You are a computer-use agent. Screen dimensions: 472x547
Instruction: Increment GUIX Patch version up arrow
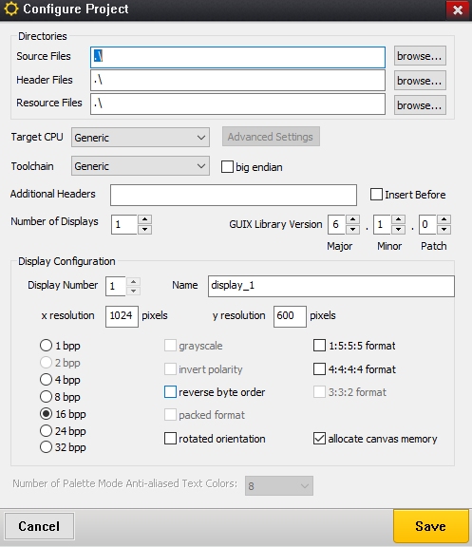pos(444,219)
